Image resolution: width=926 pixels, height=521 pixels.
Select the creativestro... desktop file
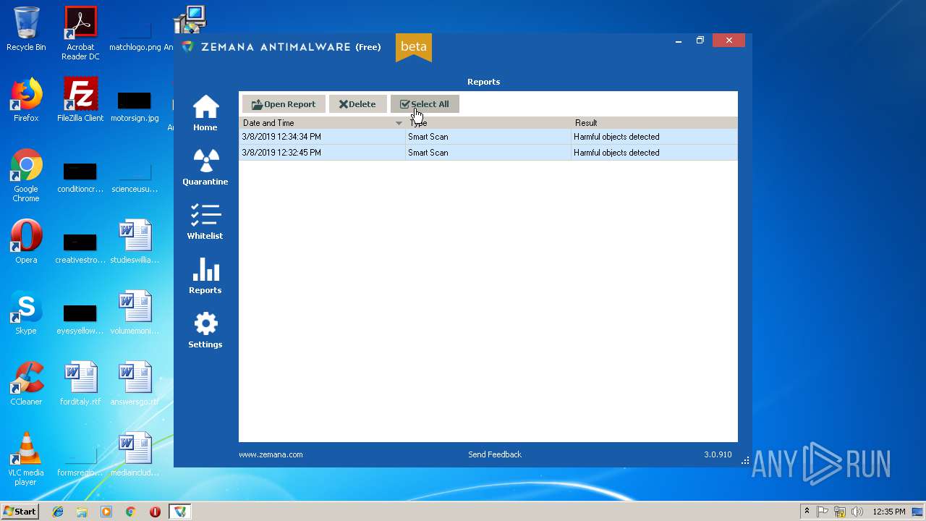[x=80, y=248]
